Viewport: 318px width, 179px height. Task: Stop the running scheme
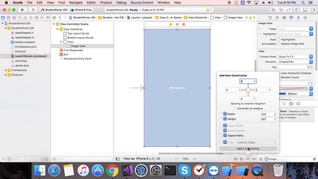(33, 10)
